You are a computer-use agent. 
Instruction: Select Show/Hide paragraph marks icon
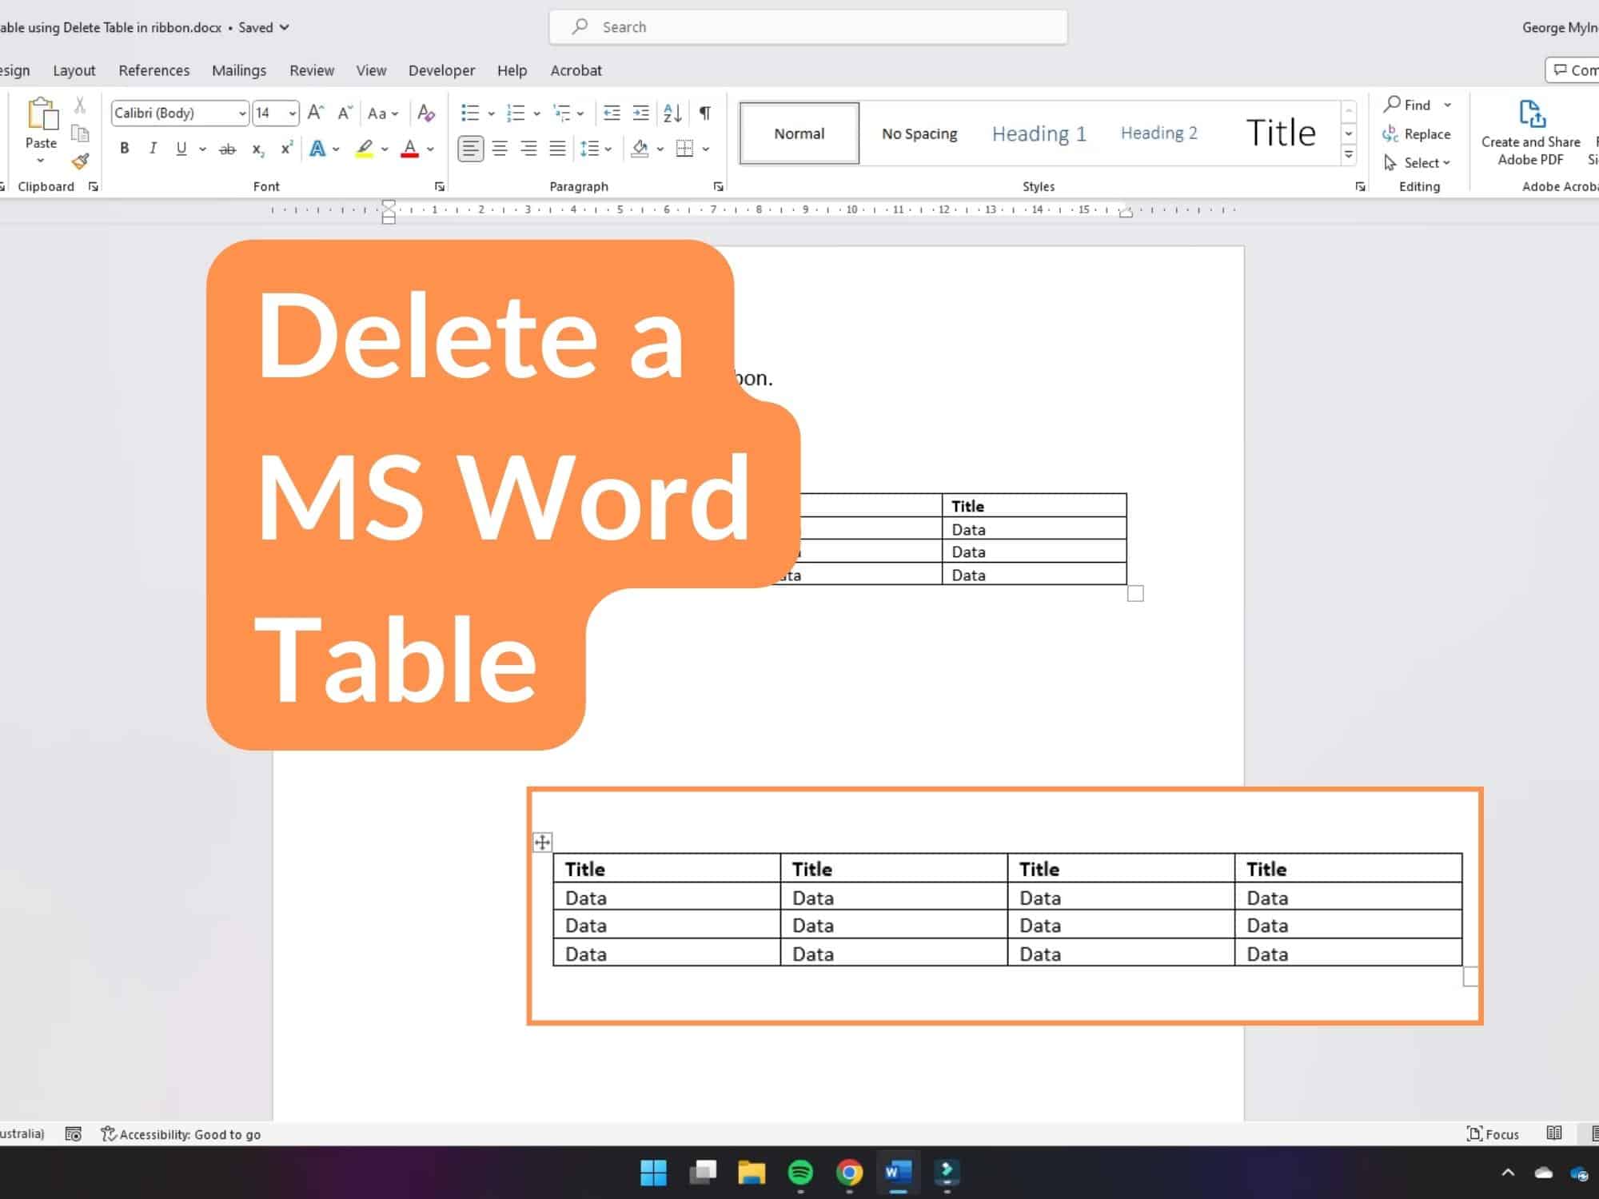click(x=705, y=114)
